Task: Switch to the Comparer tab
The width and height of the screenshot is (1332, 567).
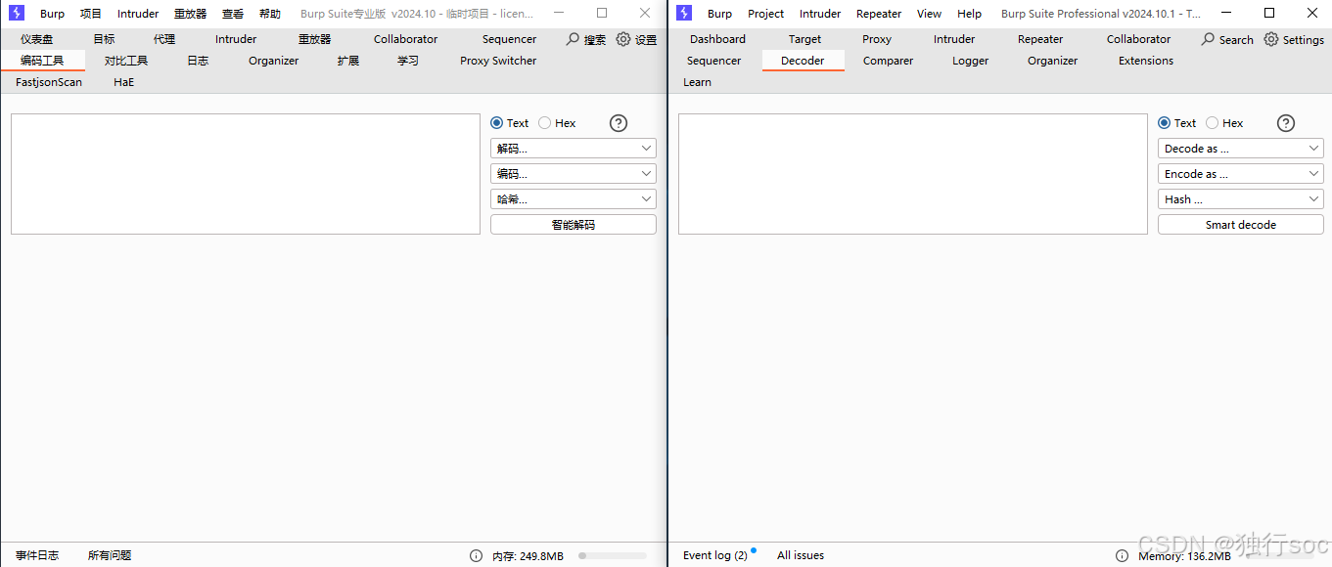Action: pyautogui.click(x=889, y=61)
